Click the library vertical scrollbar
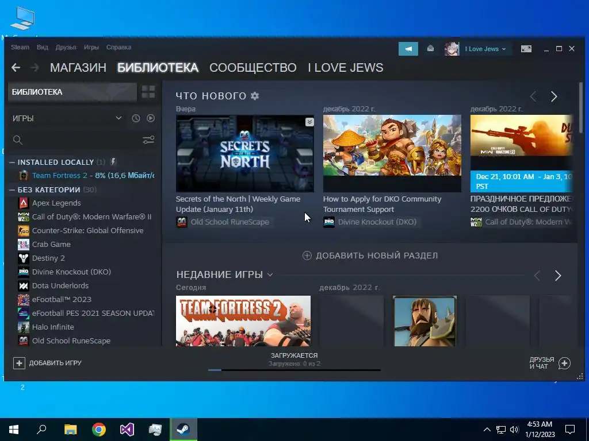 (581, 108)
